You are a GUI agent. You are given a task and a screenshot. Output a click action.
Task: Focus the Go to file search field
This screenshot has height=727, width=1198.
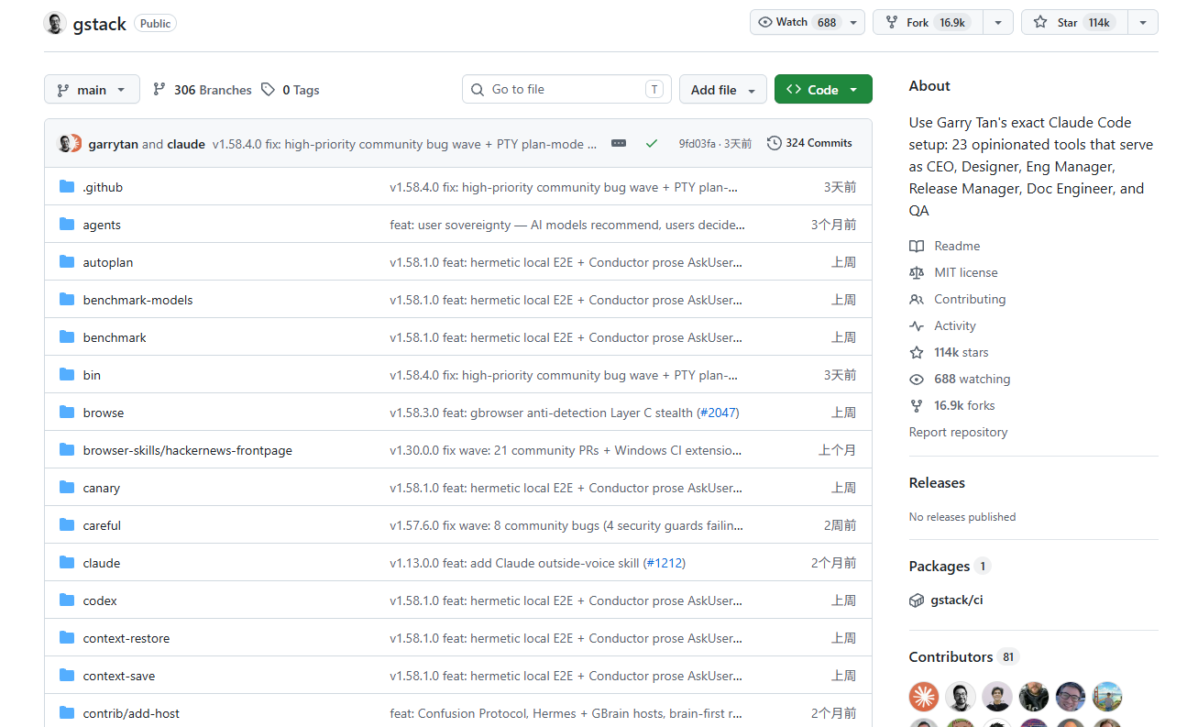pyautogui.click(x=566, y=89)
